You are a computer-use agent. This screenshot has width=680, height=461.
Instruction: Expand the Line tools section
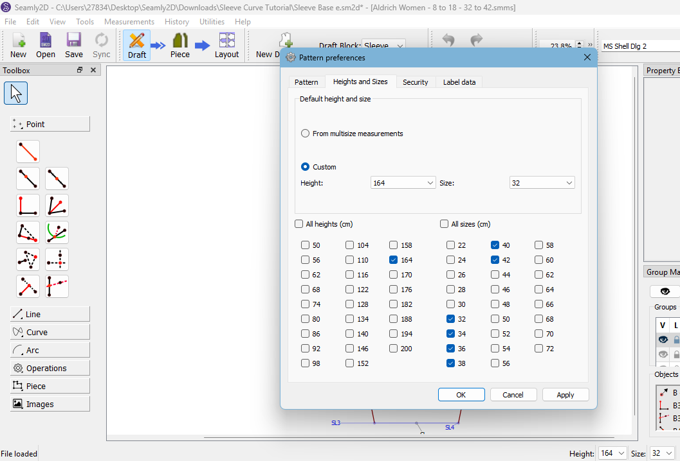(x=50, y=314)
